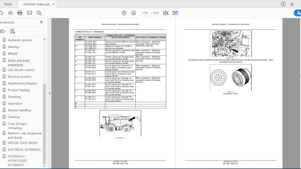Open the Attachments/Headers bookmark

coord(22,83)
